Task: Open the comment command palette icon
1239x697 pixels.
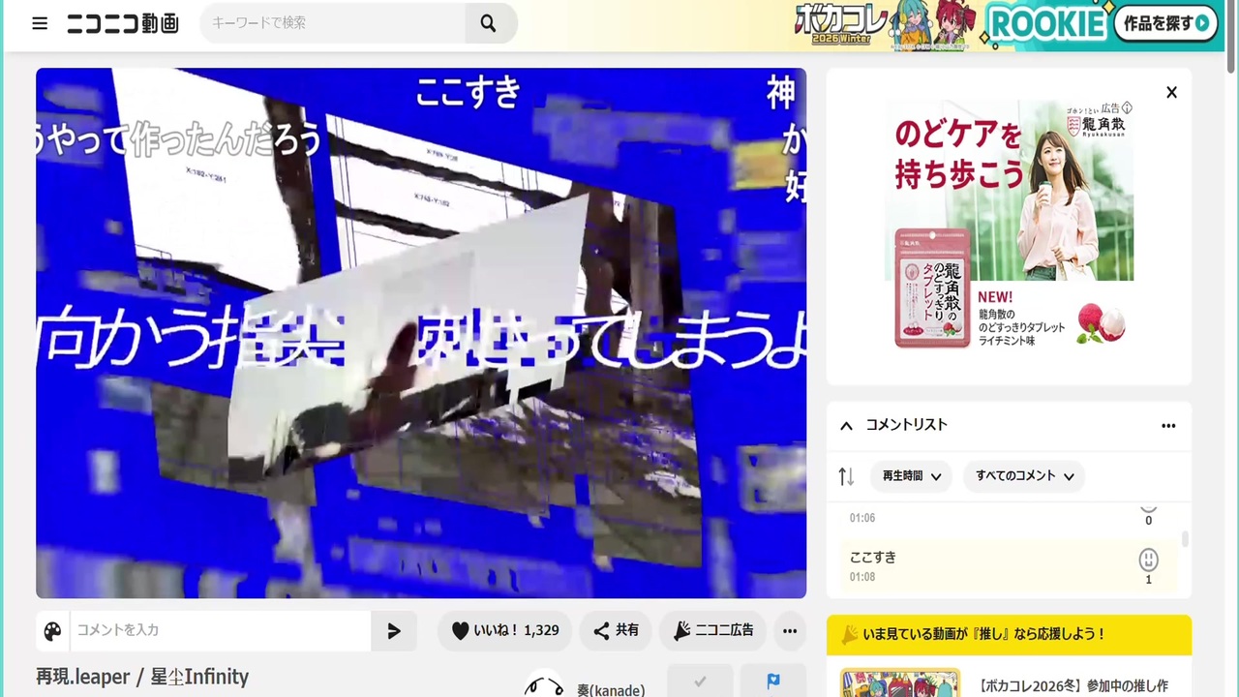Action: (x=52, y=631)
